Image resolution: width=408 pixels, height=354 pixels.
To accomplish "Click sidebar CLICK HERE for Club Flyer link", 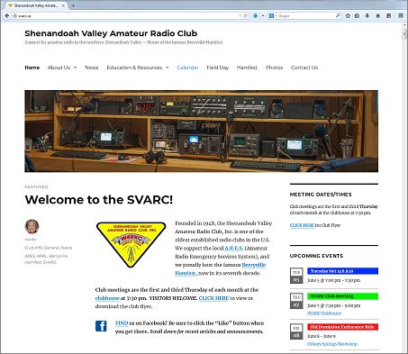I will click(302, 225).
